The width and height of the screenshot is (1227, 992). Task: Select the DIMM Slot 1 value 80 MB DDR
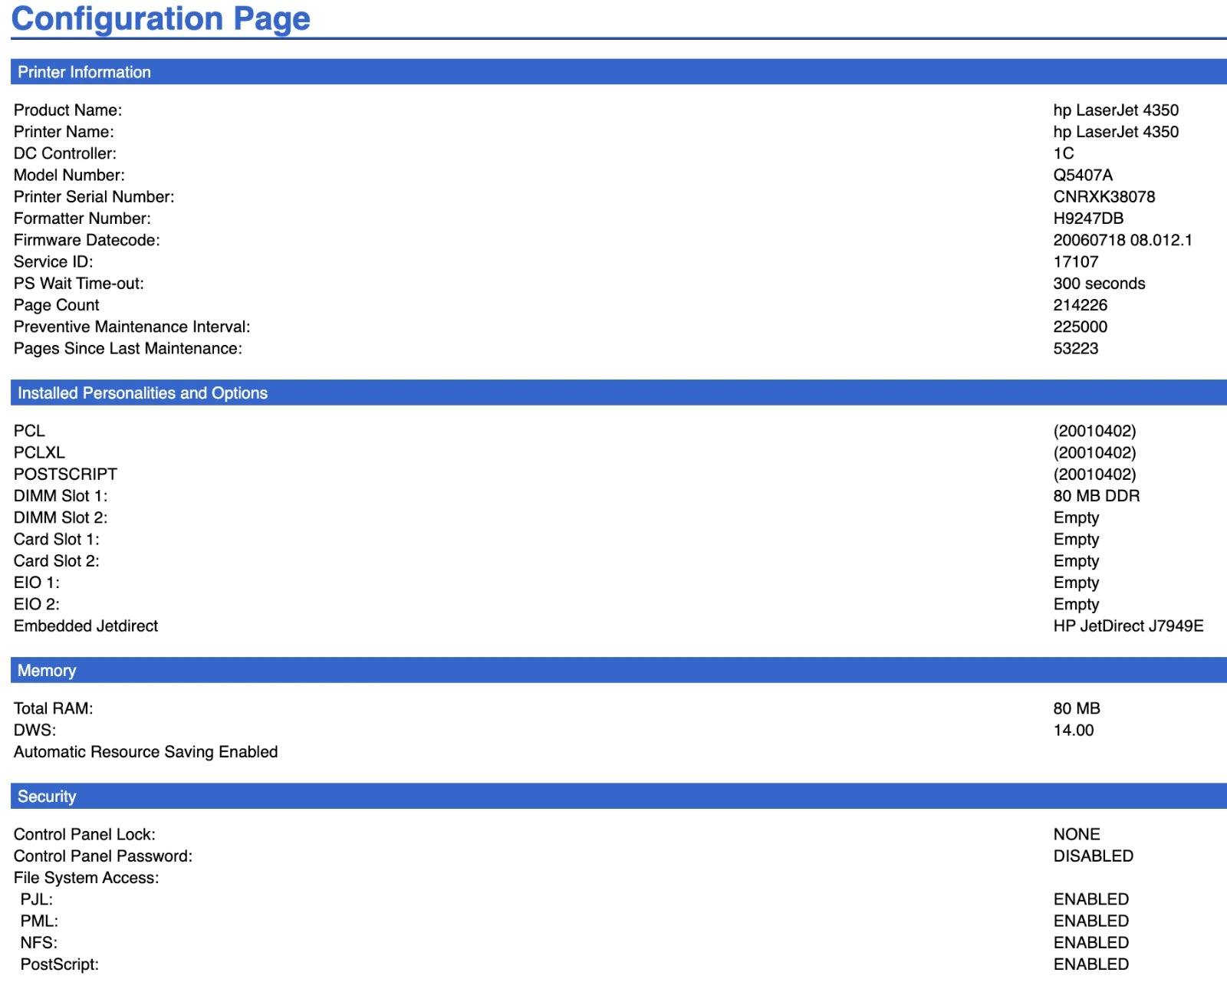pos(1096,496)
